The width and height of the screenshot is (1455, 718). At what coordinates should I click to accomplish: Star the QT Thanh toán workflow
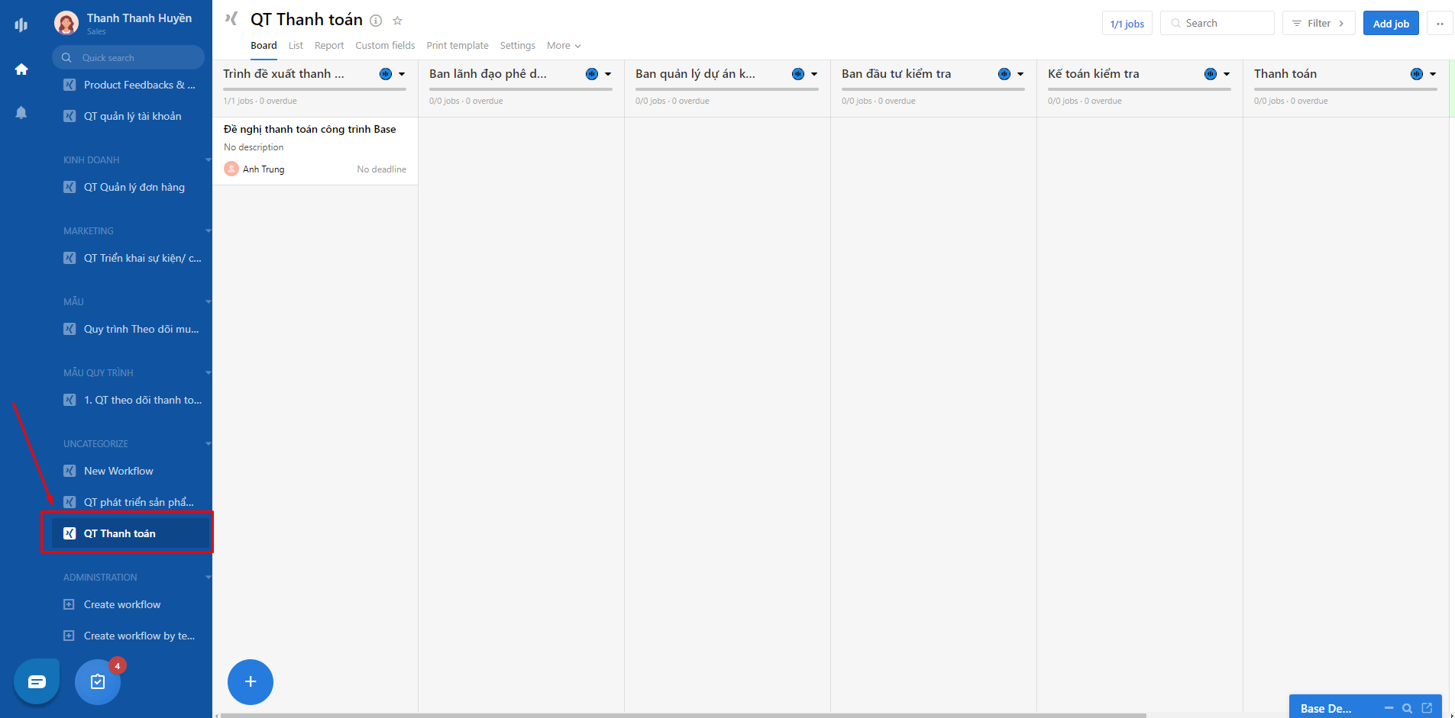[x=397, y=21]
